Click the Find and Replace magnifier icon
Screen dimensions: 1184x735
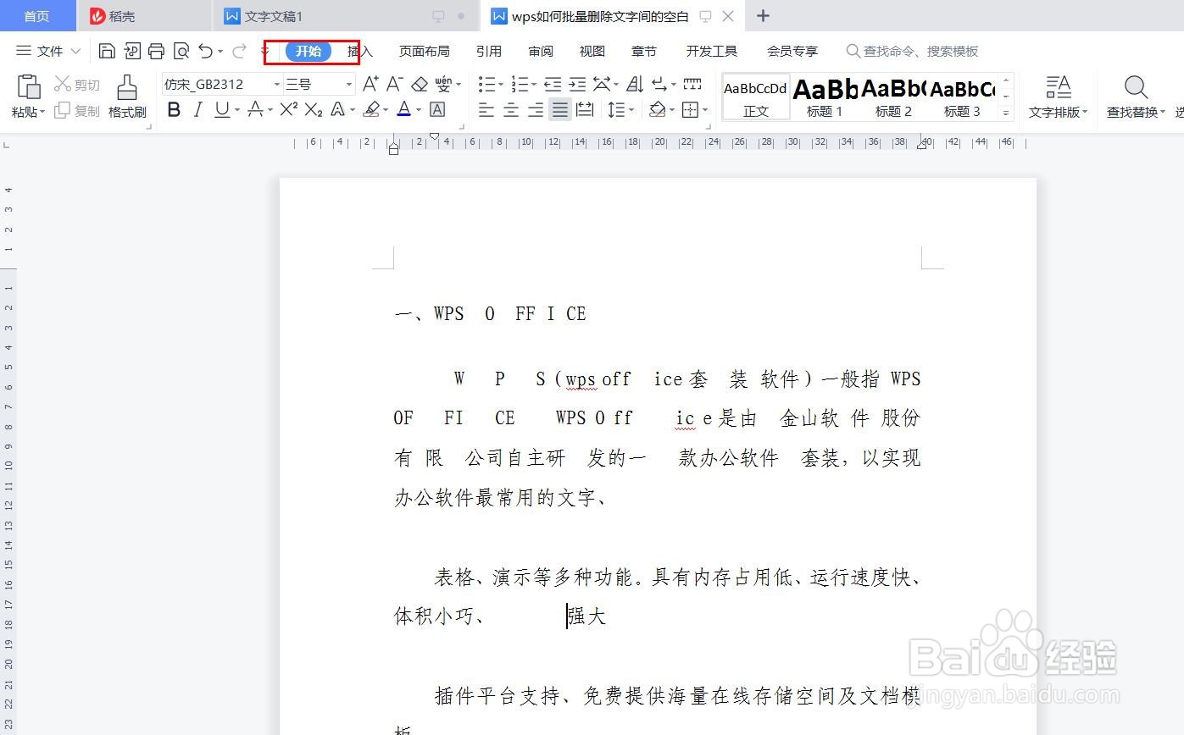(1136, 86)
